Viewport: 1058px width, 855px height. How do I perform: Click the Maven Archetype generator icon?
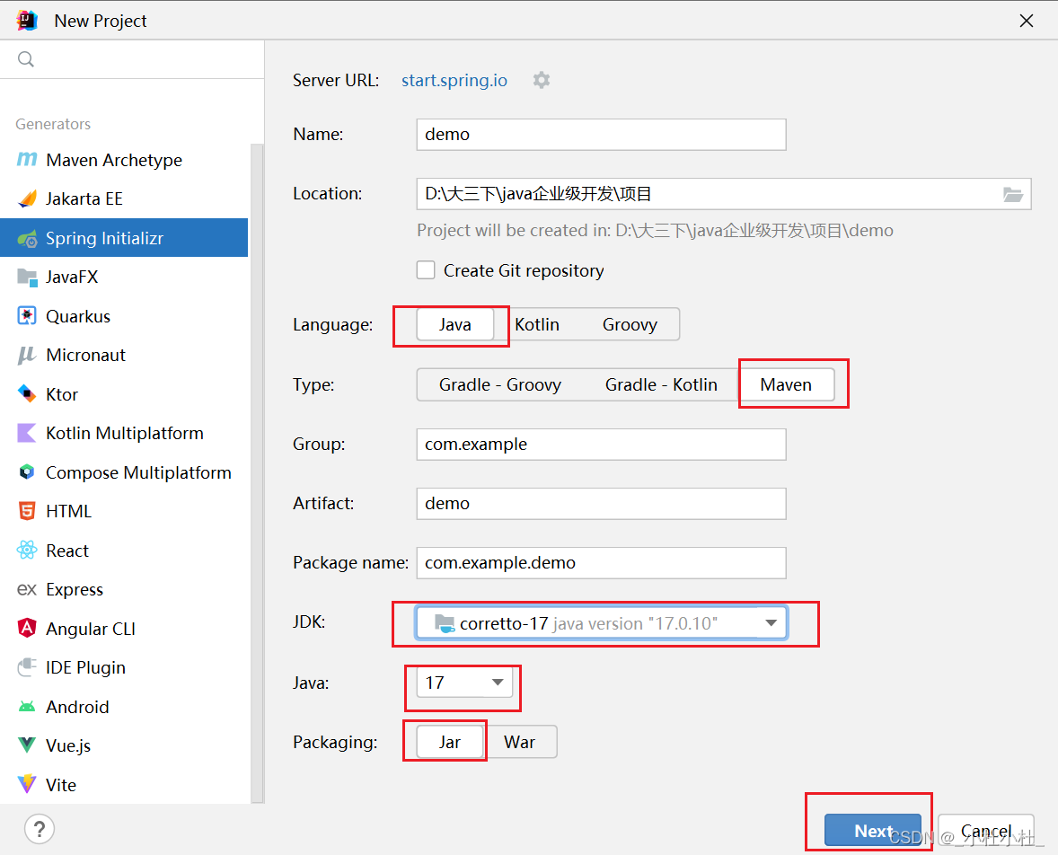point(27,159)
